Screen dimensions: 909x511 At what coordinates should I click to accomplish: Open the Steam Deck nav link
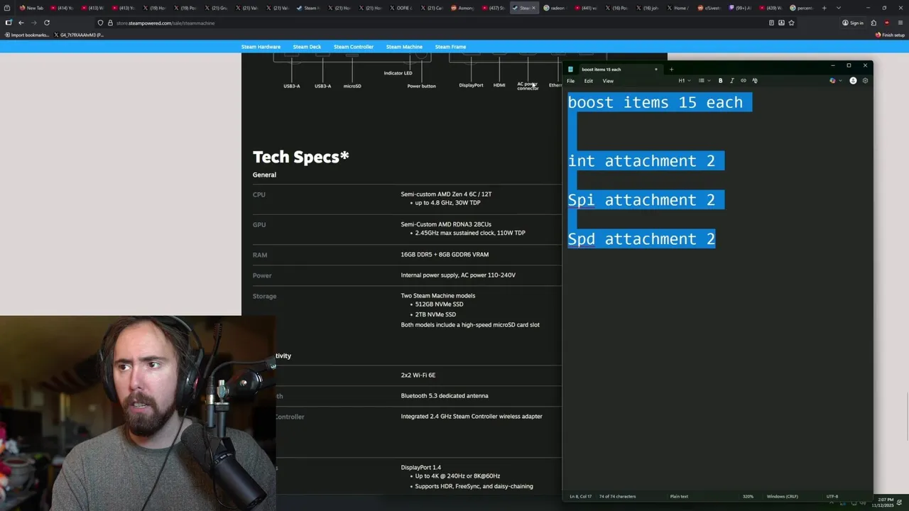307,47
